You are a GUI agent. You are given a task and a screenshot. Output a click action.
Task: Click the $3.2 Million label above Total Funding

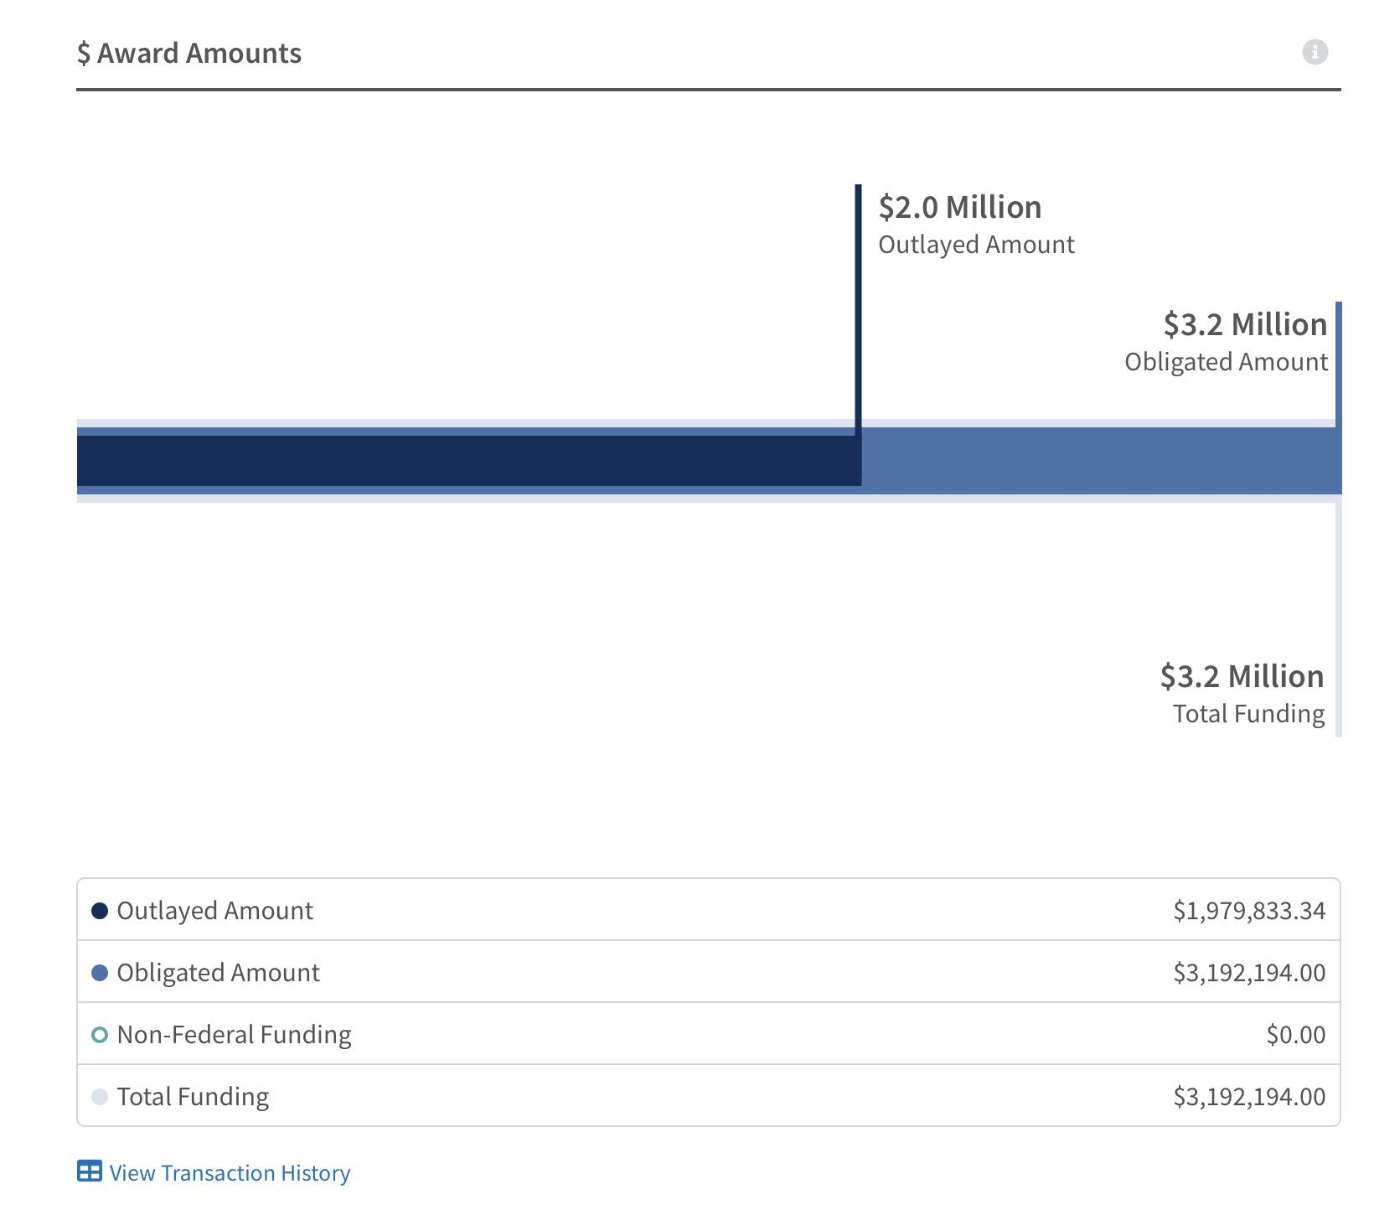click(1242, 676)
